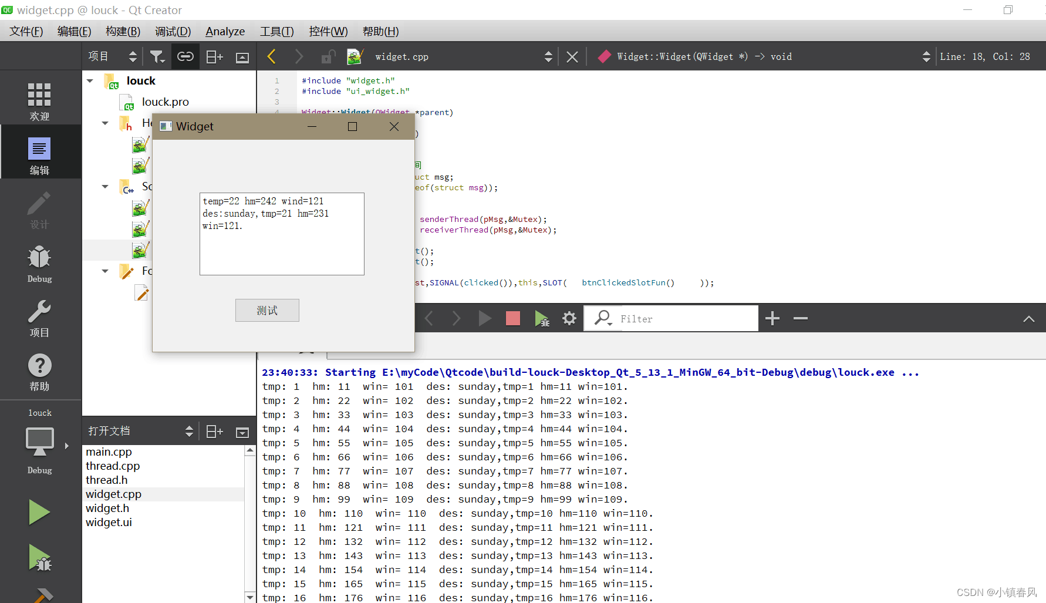Viewport: 1046px width, 603px height.
Task: Zoom out application output text
Action: click(x=801, y=318)
